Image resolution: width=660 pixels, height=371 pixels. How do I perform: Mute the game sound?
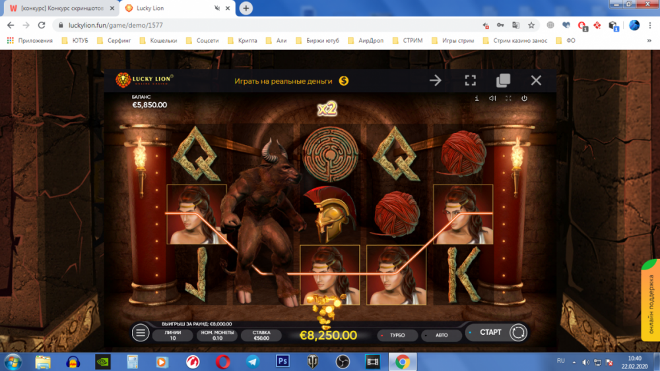tap(492, 98)
